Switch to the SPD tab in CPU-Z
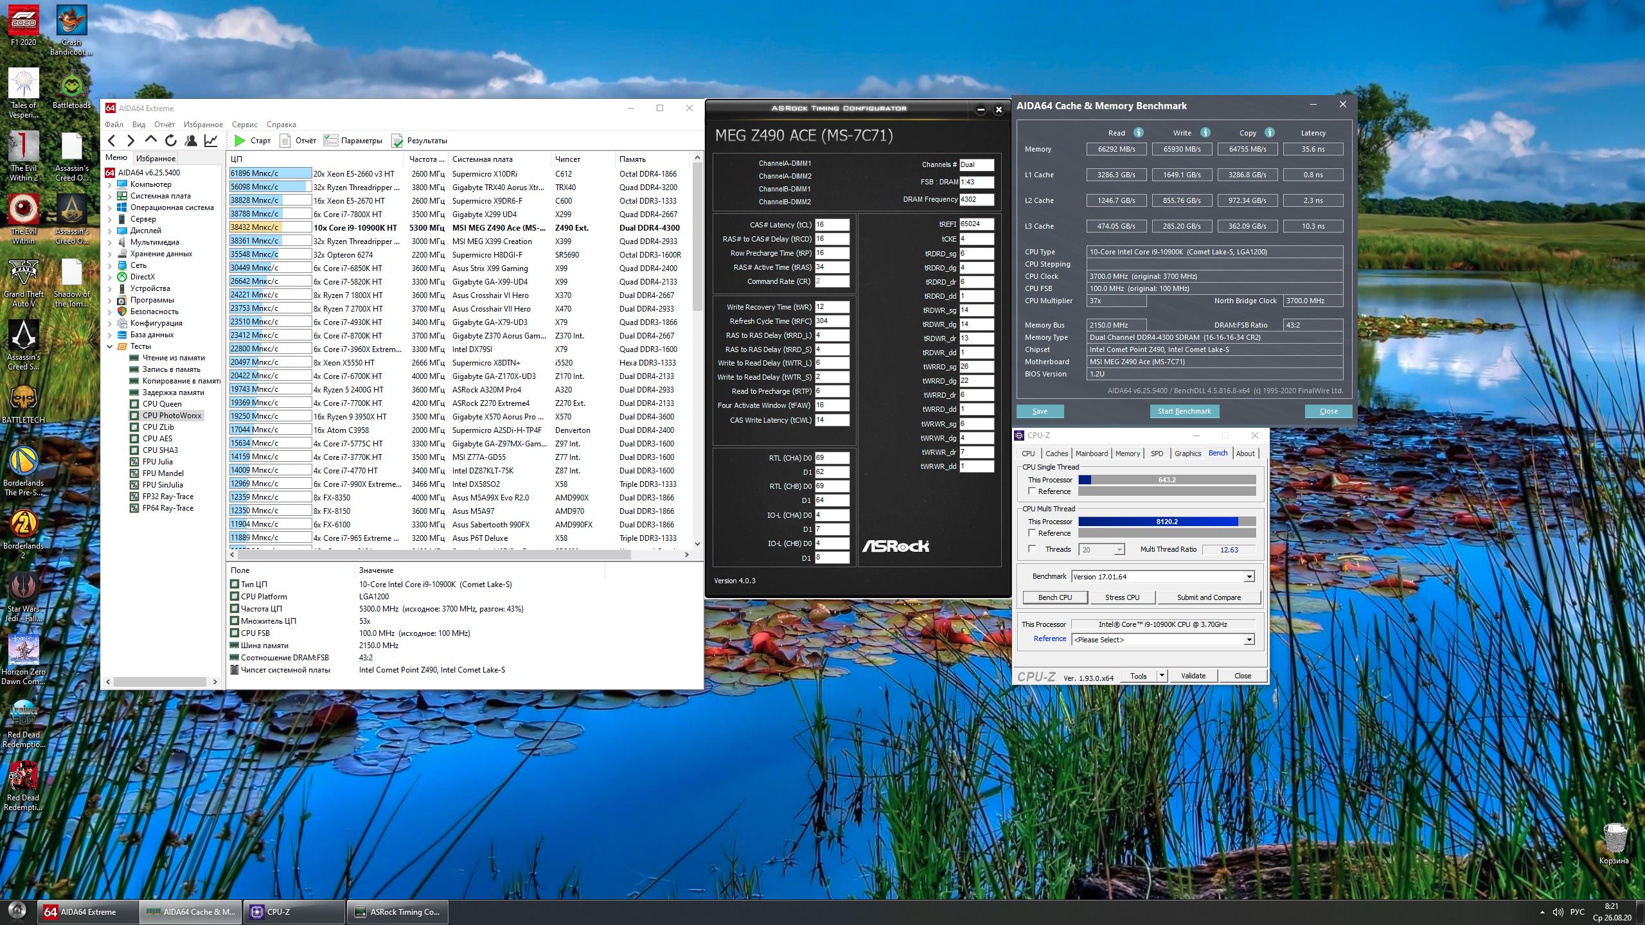The width and height of the screenshot is (1645, 925). [1157, 454]
